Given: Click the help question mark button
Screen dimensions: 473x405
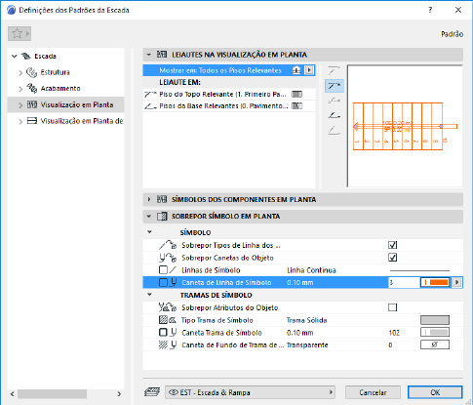Looking at the screenshot, I should pyautogui.click(x=430, y=10).
